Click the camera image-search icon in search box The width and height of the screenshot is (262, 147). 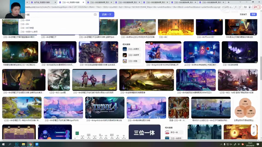(x=95, y=14)
